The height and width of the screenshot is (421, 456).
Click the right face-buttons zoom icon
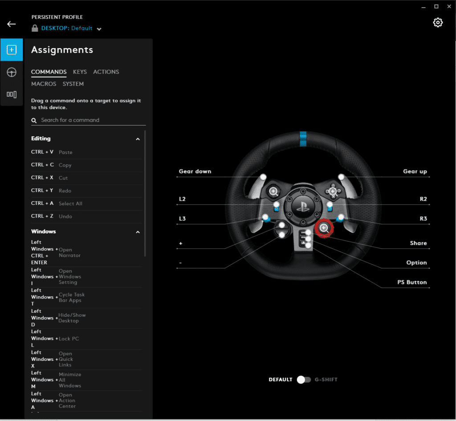point(333,191)
